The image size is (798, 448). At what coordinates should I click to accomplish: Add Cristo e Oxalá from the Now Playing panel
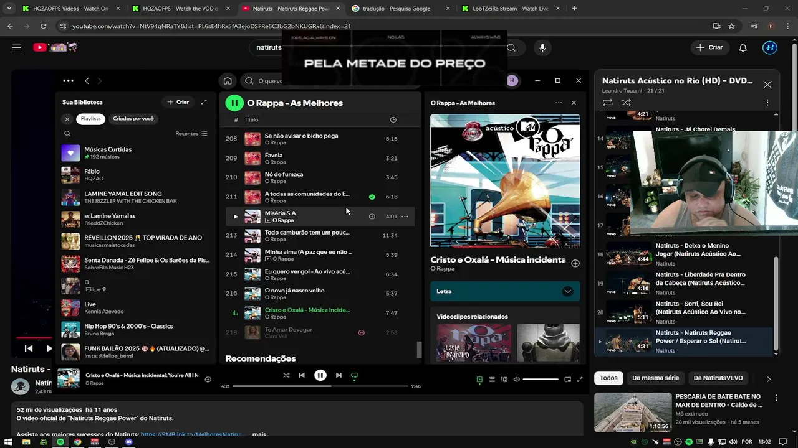point(575,263)
